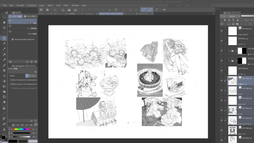
Task: Select the rectangle Selection area tool
Action: [x=4, y=33]
